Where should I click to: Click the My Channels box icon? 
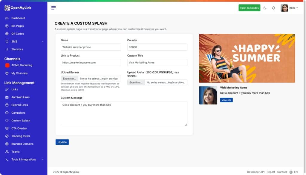(7, 73)
